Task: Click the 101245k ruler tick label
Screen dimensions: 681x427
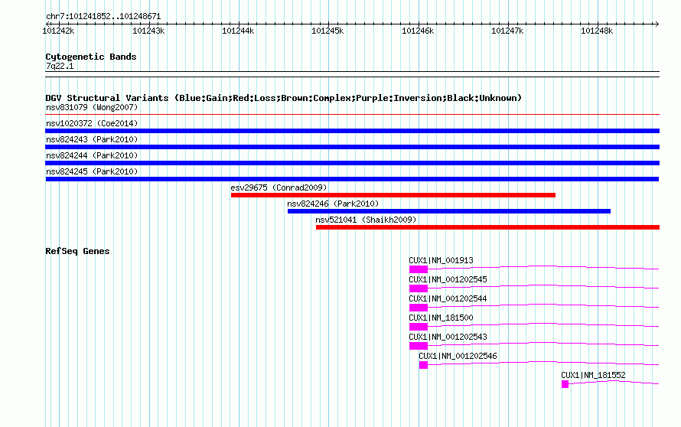Action: 327,31
